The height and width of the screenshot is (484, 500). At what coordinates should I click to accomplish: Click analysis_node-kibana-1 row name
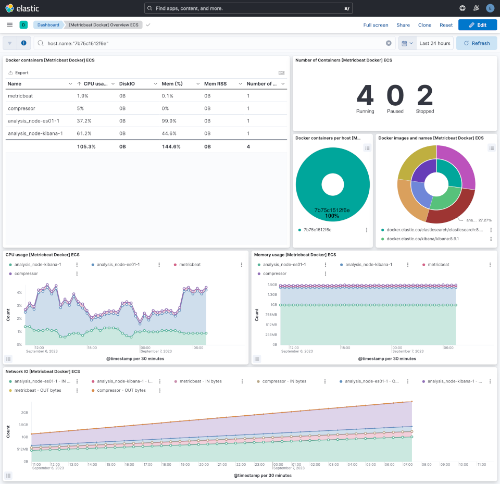pyautogui.click(x=35, y=133)
